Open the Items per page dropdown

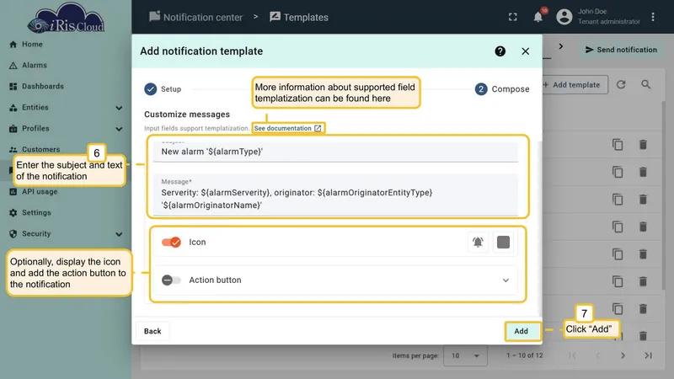(x=465, y=355)
